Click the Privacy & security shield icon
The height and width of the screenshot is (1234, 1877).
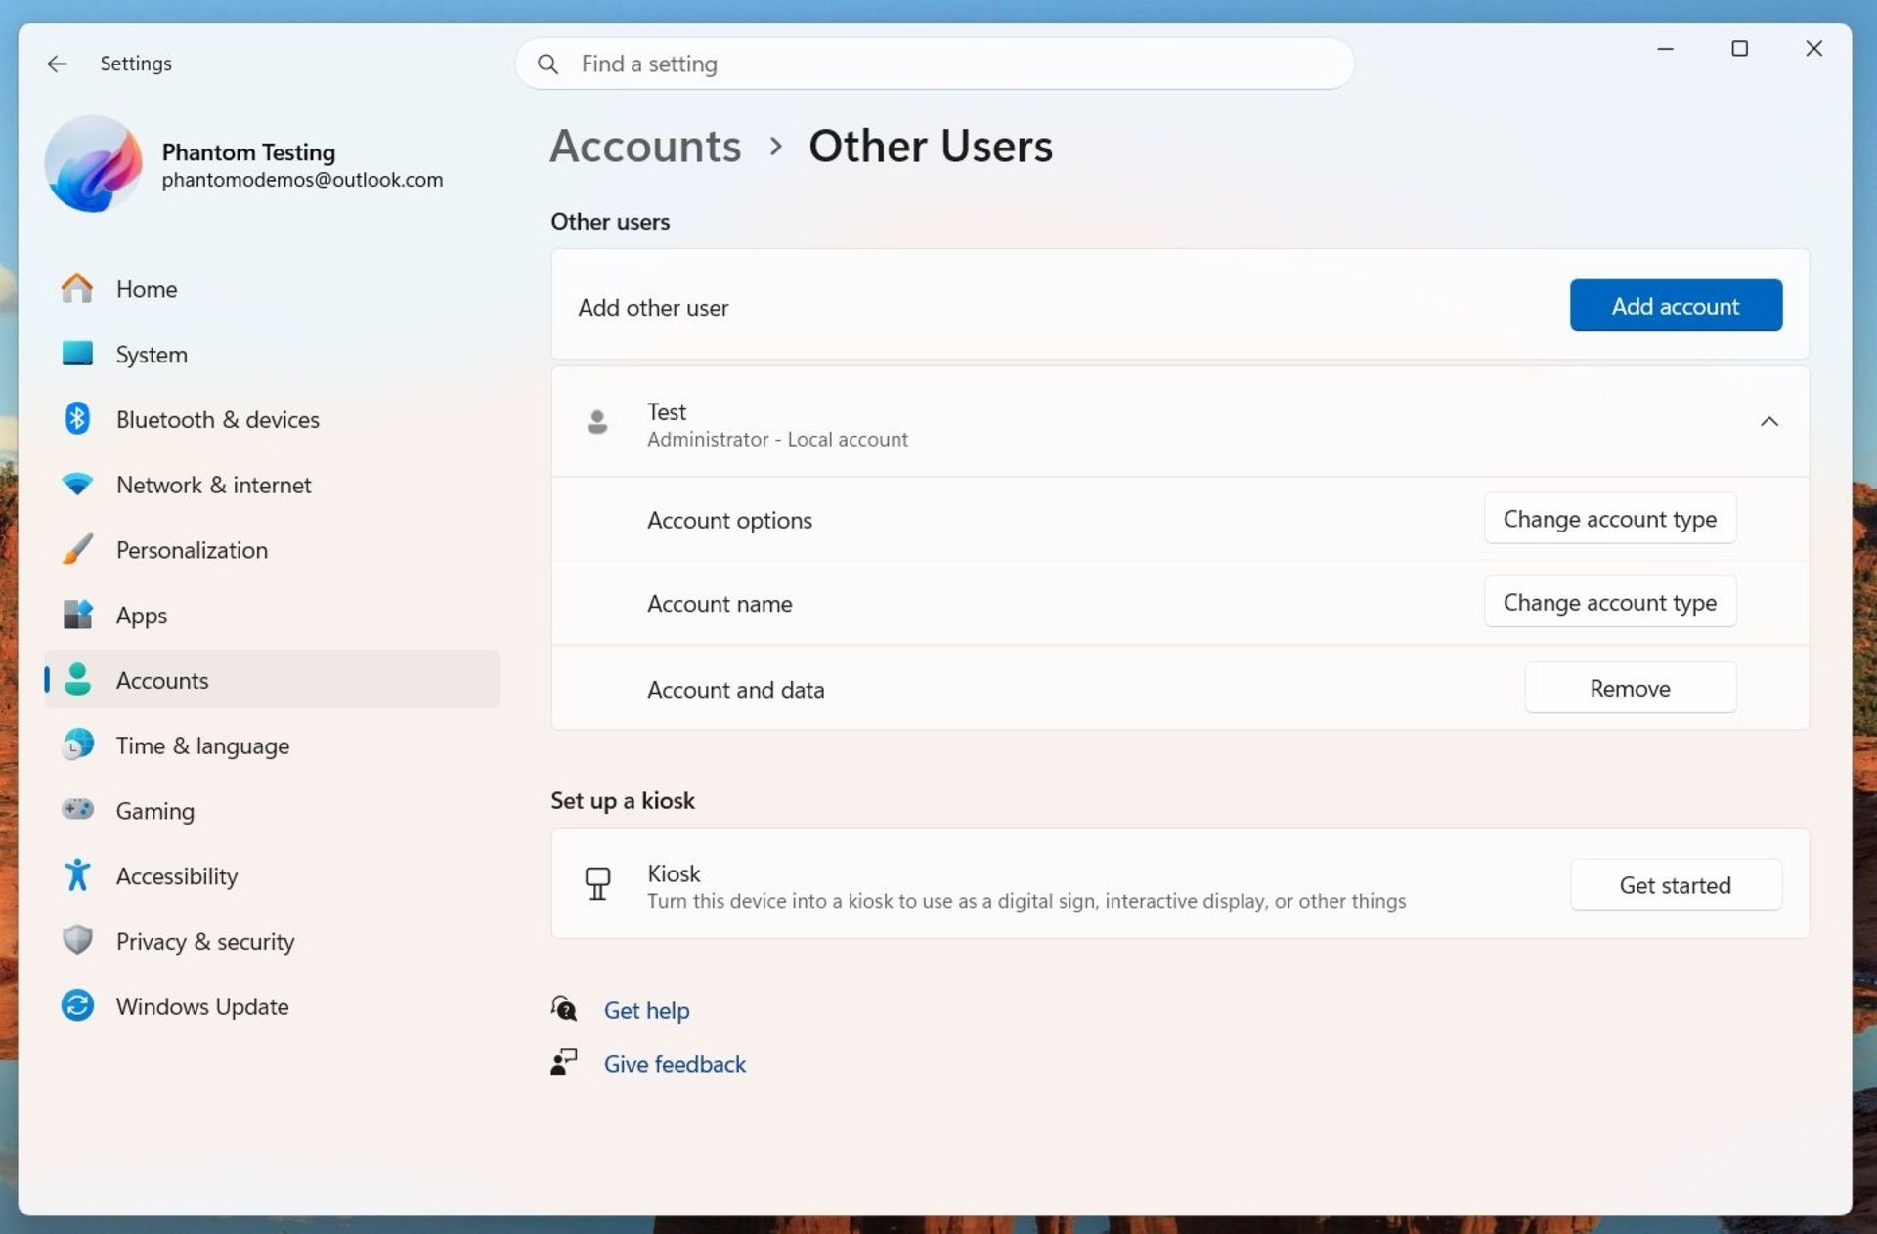77,941
